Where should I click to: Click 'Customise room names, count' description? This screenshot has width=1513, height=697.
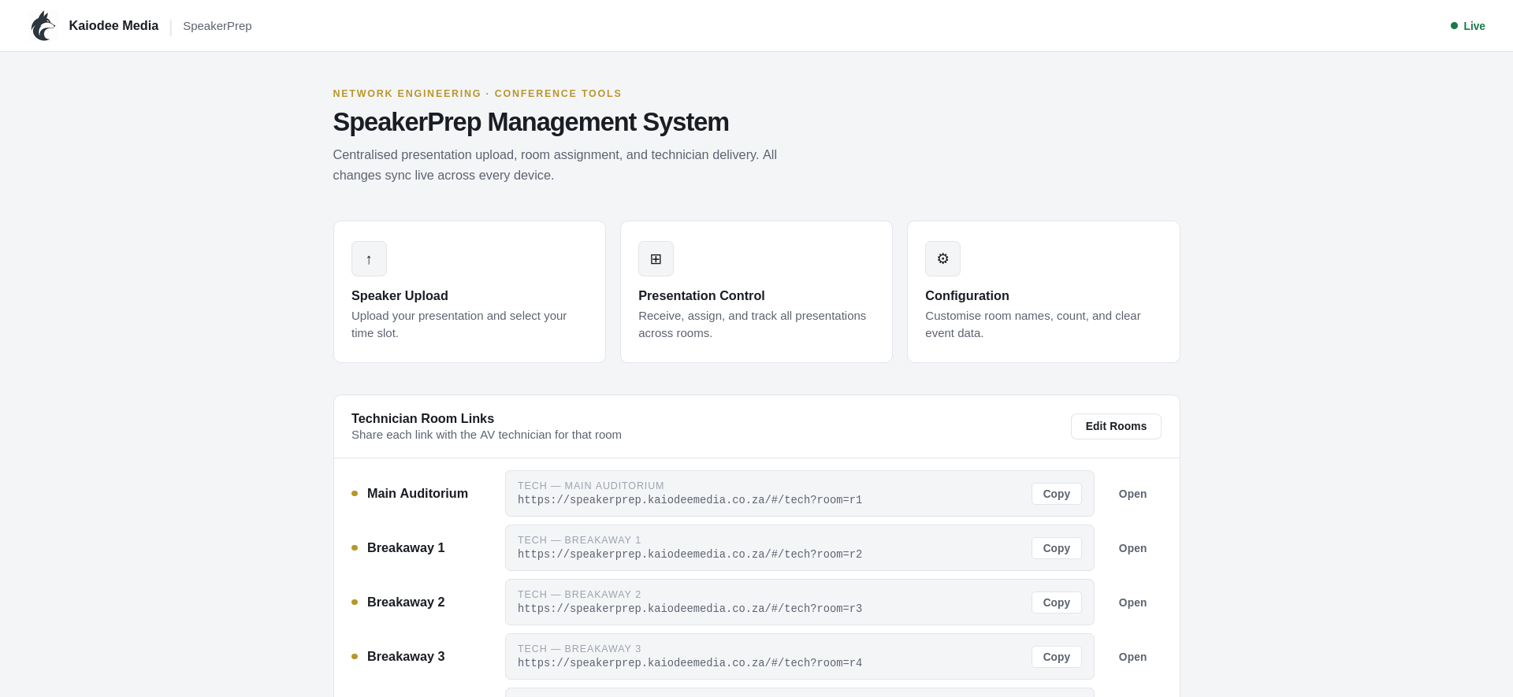coord(1032,324)
